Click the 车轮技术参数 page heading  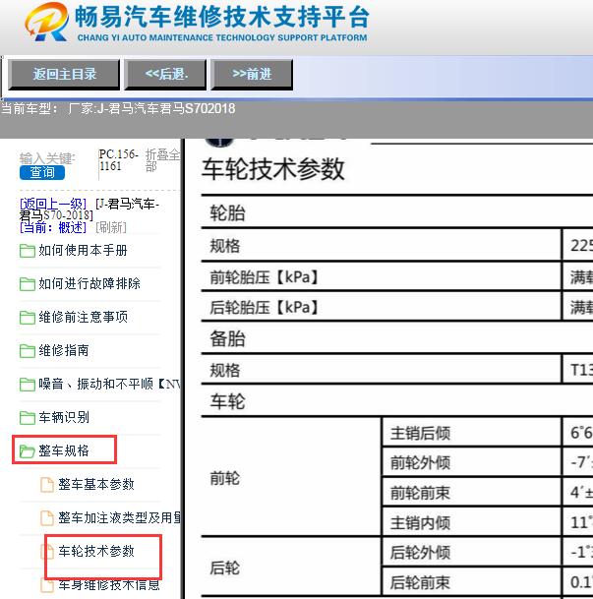point(273,169)
